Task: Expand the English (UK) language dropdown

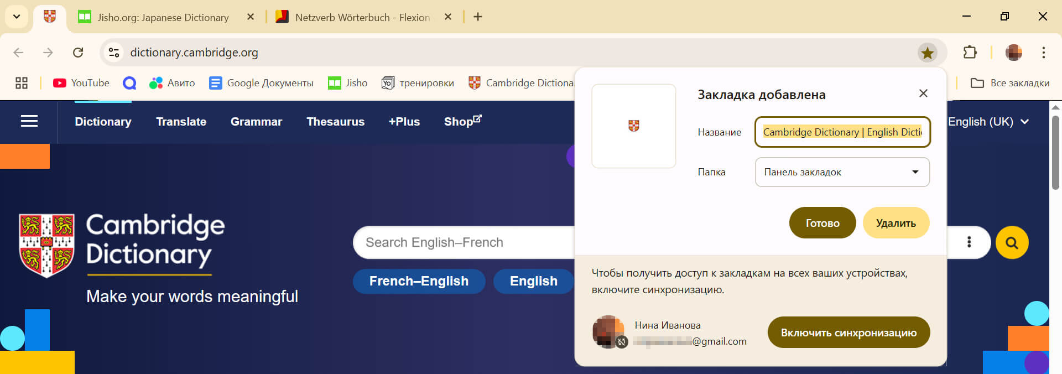Action: pos(988,122)
